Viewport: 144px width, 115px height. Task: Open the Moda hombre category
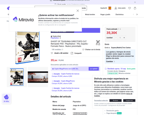[x=90, y=15]
